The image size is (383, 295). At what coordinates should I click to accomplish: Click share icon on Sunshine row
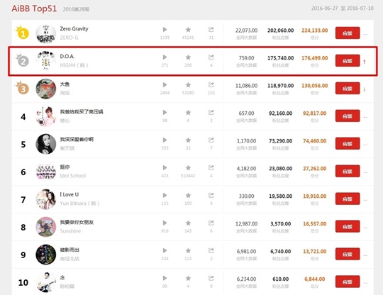click(x=211, y=223)
